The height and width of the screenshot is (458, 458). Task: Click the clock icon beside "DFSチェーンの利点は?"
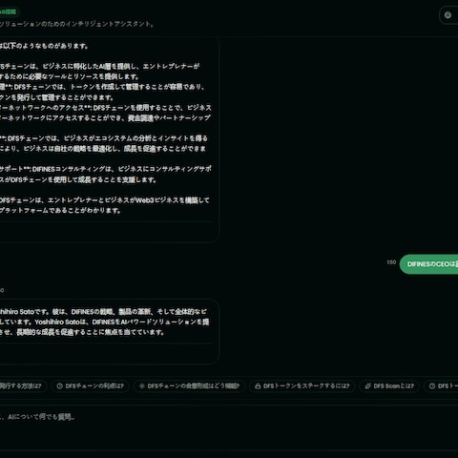click(59, 385)
